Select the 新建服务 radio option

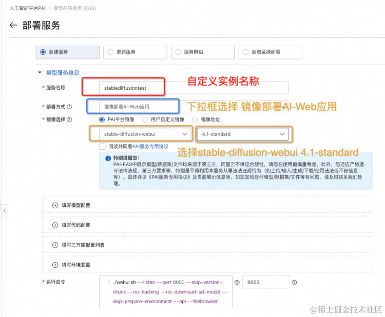click(68, 52)
